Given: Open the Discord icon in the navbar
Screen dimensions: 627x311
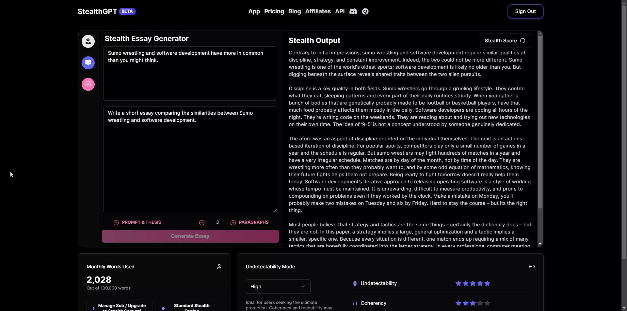Looking at the screenshot, I should tap(353, 11).
